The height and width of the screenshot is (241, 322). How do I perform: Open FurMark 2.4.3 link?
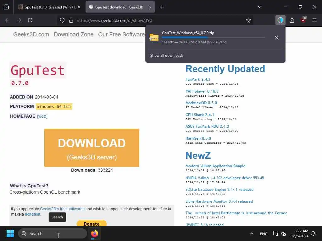point(198,79)
